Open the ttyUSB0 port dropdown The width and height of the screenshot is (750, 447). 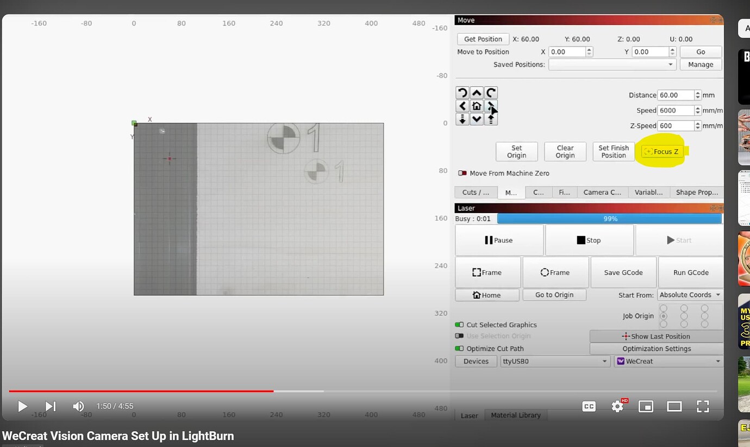tap(555, 361)
